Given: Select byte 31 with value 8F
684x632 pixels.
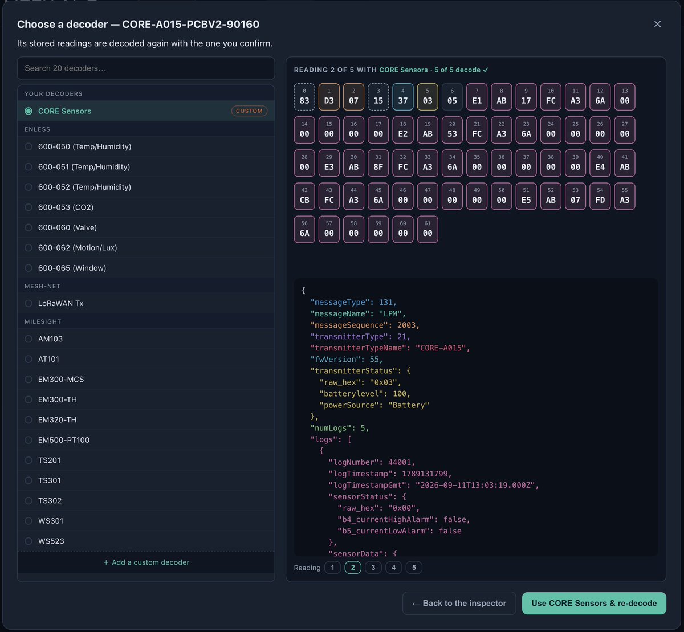Looking at the screenshot, I should click(x=378, y=163).
